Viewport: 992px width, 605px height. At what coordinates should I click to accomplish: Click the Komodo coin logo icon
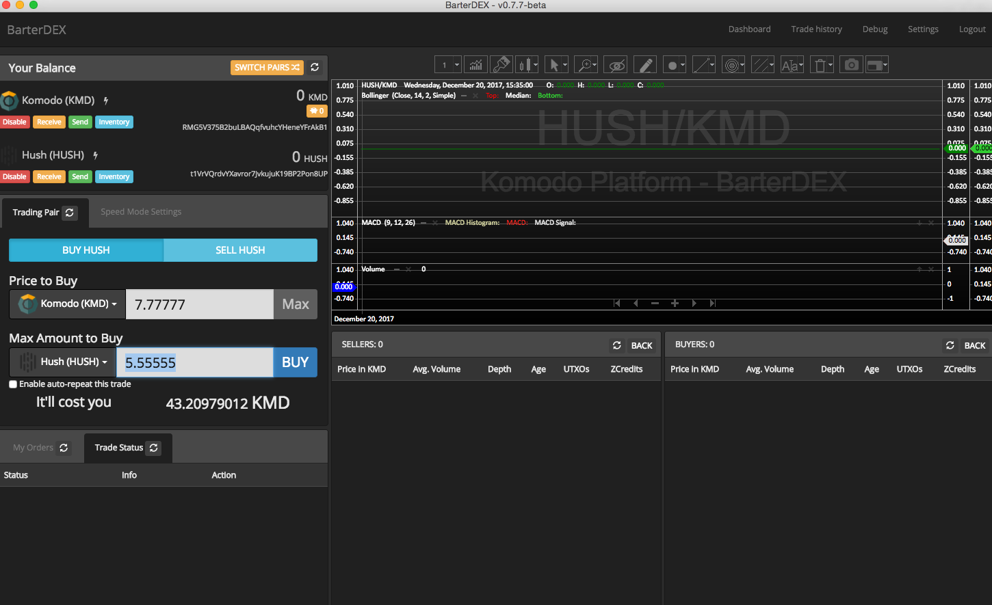coord(9,100)
